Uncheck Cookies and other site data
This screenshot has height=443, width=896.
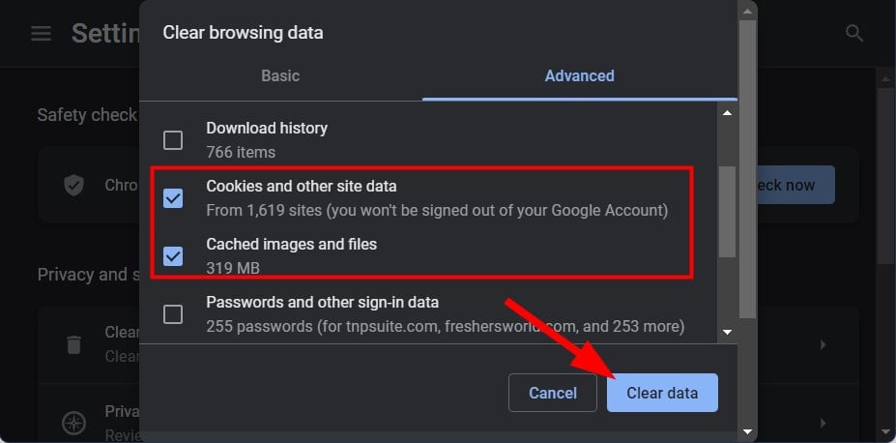click(173, 198)
